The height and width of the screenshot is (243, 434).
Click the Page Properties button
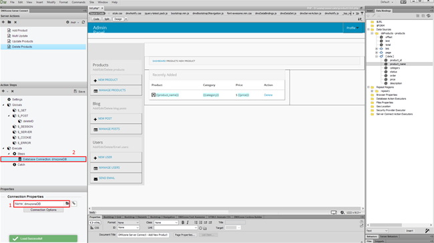[184, 235]
